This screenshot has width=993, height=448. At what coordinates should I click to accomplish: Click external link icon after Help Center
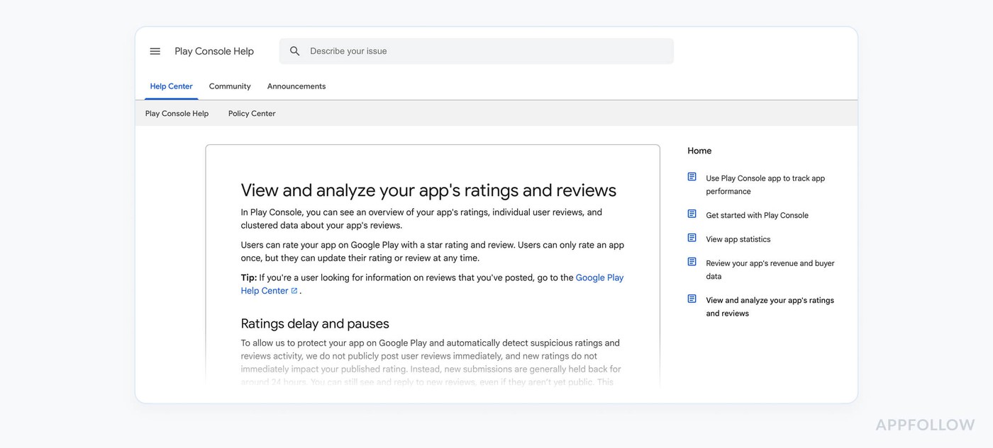294,291
